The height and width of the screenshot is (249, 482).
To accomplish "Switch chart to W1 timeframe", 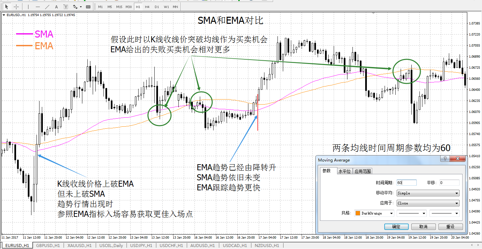I will pos(166,7).
